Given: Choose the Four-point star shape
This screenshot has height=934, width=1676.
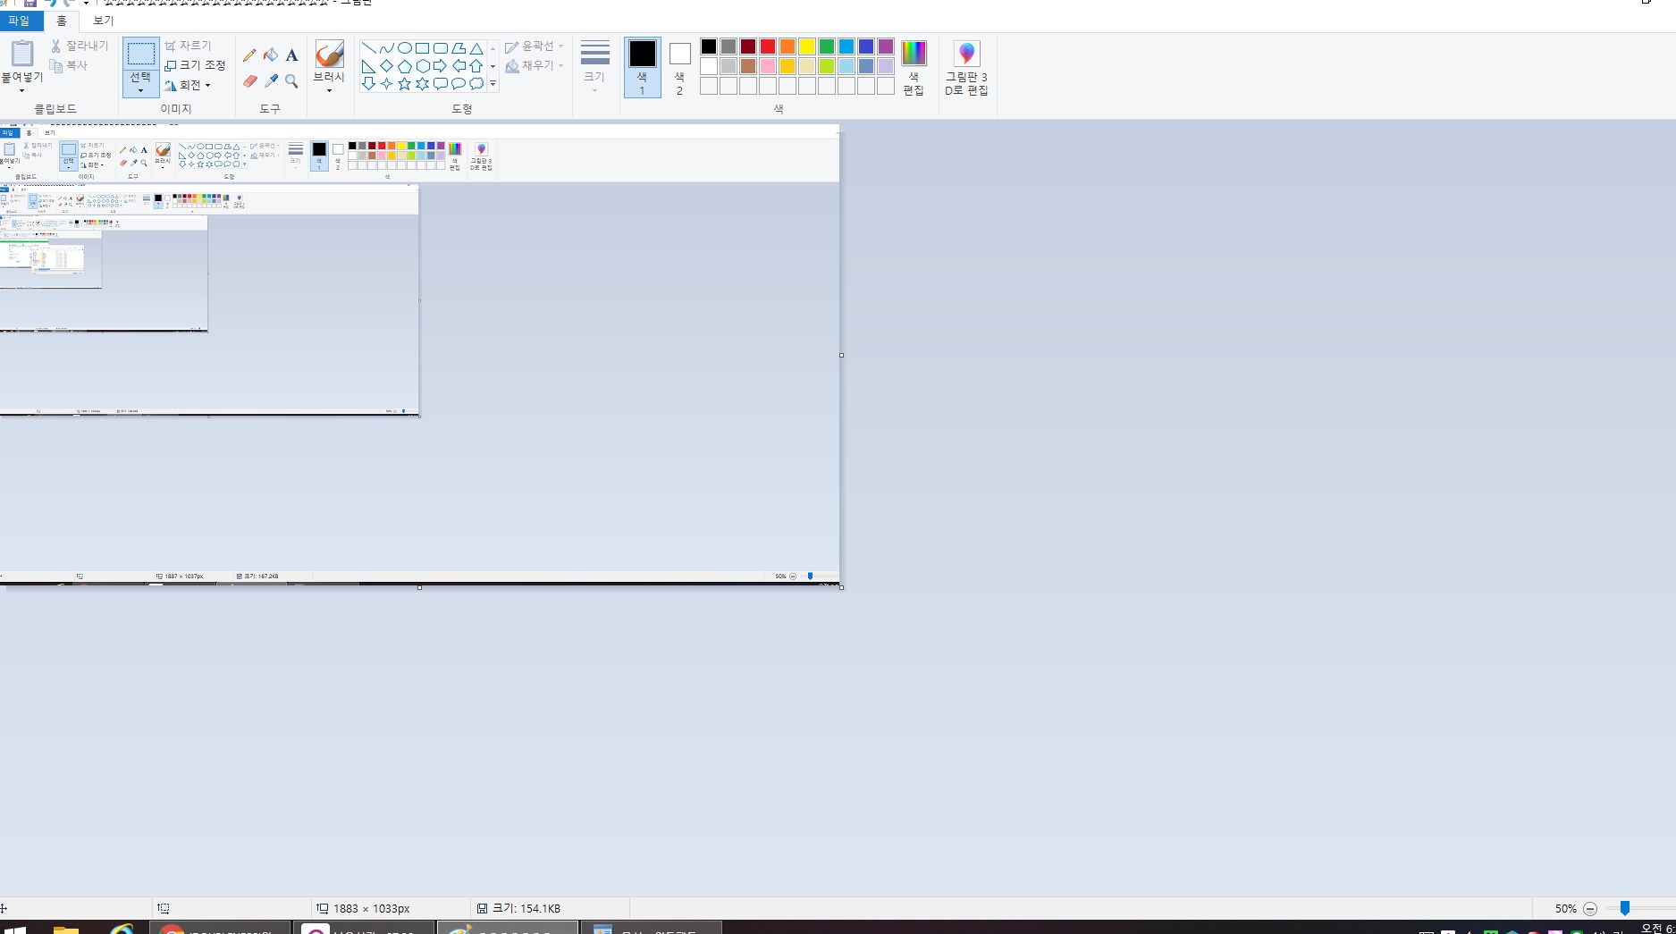Looking at the screenshot, I should [386, 84].
